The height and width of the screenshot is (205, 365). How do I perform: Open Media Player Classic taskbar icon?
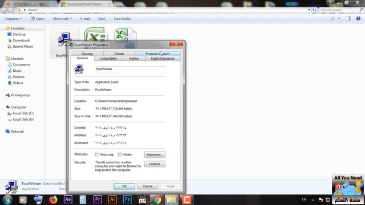pyautogui.click(x=142, y=200)
